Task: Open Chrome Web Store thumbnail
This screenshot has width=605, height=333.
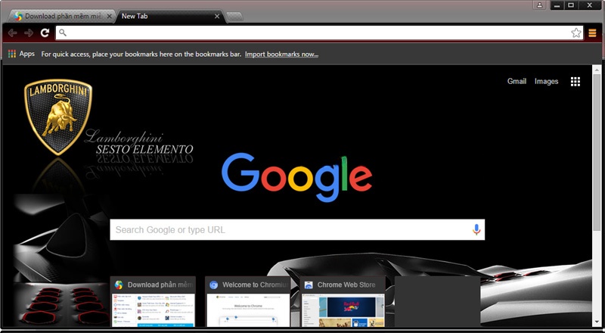Action: coord(343,301)
